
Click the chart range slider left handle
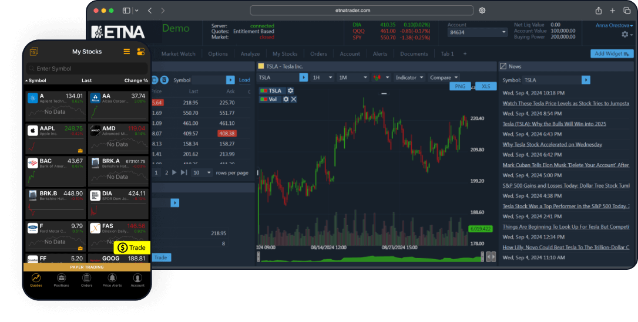tap(258, 257)
